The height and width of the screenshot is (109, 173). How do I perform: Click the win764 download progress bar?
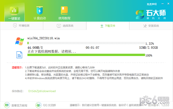(86, 43)
